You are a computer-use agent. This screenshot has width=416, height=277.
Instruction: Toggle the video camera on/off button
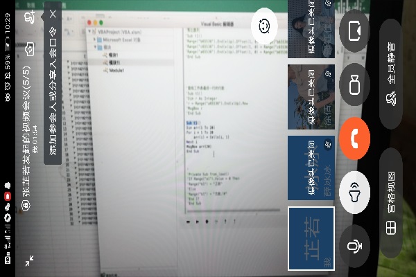(x=355, y=84)
